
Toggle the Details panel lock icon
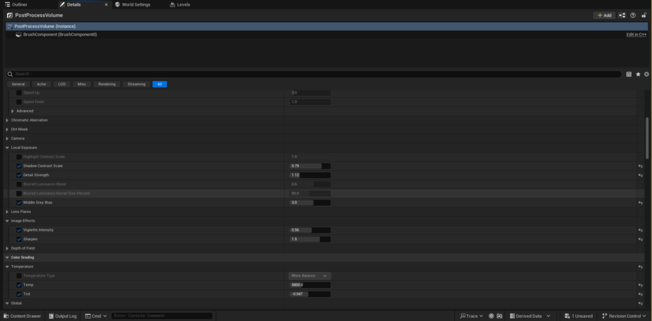point(644,15)
